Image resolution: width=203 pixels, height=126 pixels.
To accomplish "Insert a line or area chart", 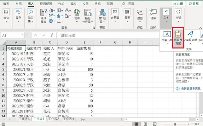I will tap(51, 16).
